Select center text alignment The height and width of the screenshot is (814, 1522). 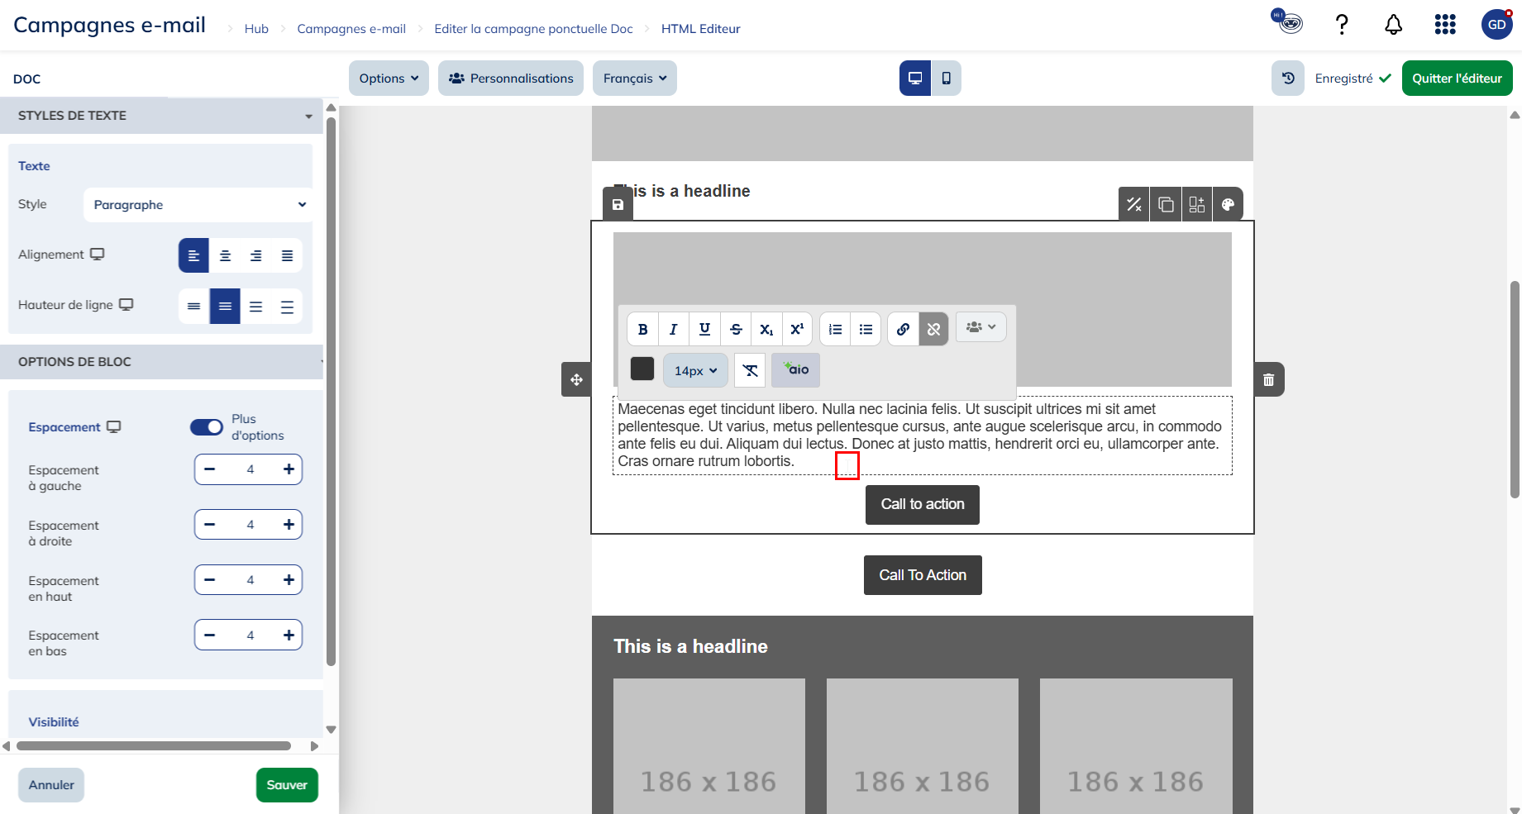pyautogui.click(x=225, y=255)
